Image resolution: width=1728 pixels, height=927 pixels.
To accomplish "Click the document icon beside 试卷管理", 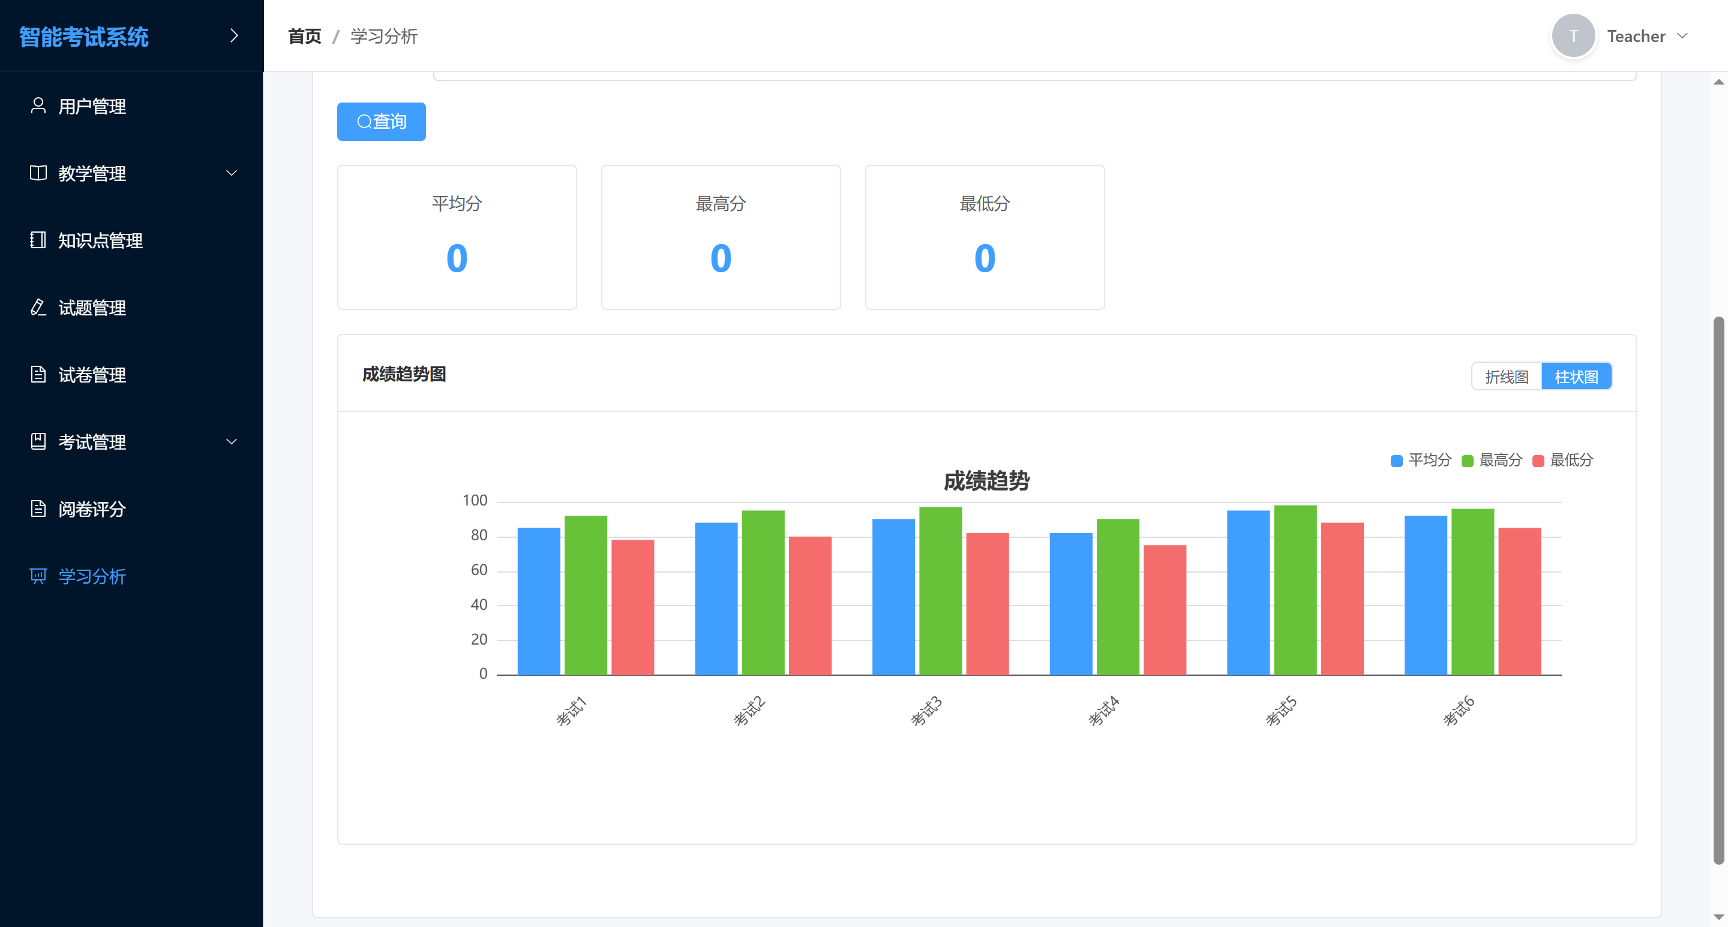I will (38, 374).
